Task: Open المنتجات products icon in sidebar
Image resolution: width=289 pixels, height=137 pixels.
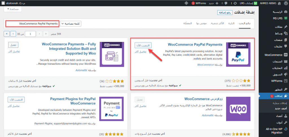Action: 286,62
